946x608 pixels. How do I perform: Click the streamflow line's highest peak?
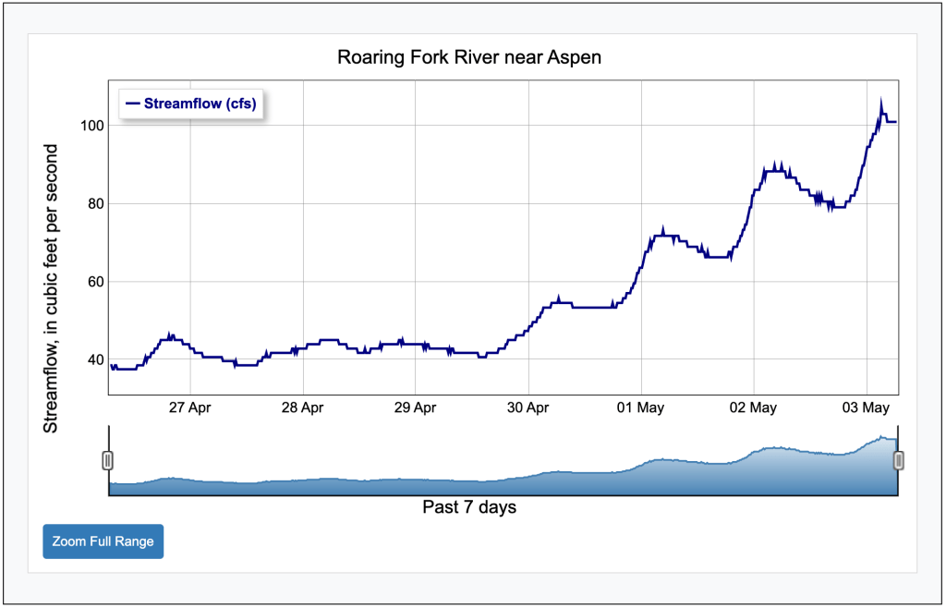pyautogui.click(x=881, y=101)
